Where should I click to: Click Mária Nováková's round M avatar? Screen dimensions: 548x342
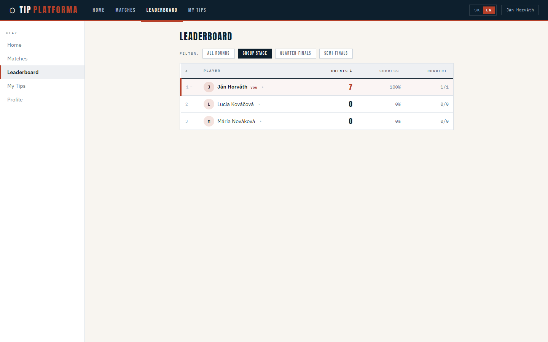[x=209, y=121]
